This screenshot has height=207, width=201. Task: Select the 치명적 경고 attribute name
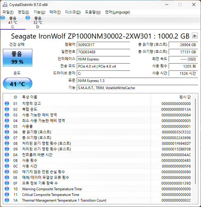pos(31,103)
